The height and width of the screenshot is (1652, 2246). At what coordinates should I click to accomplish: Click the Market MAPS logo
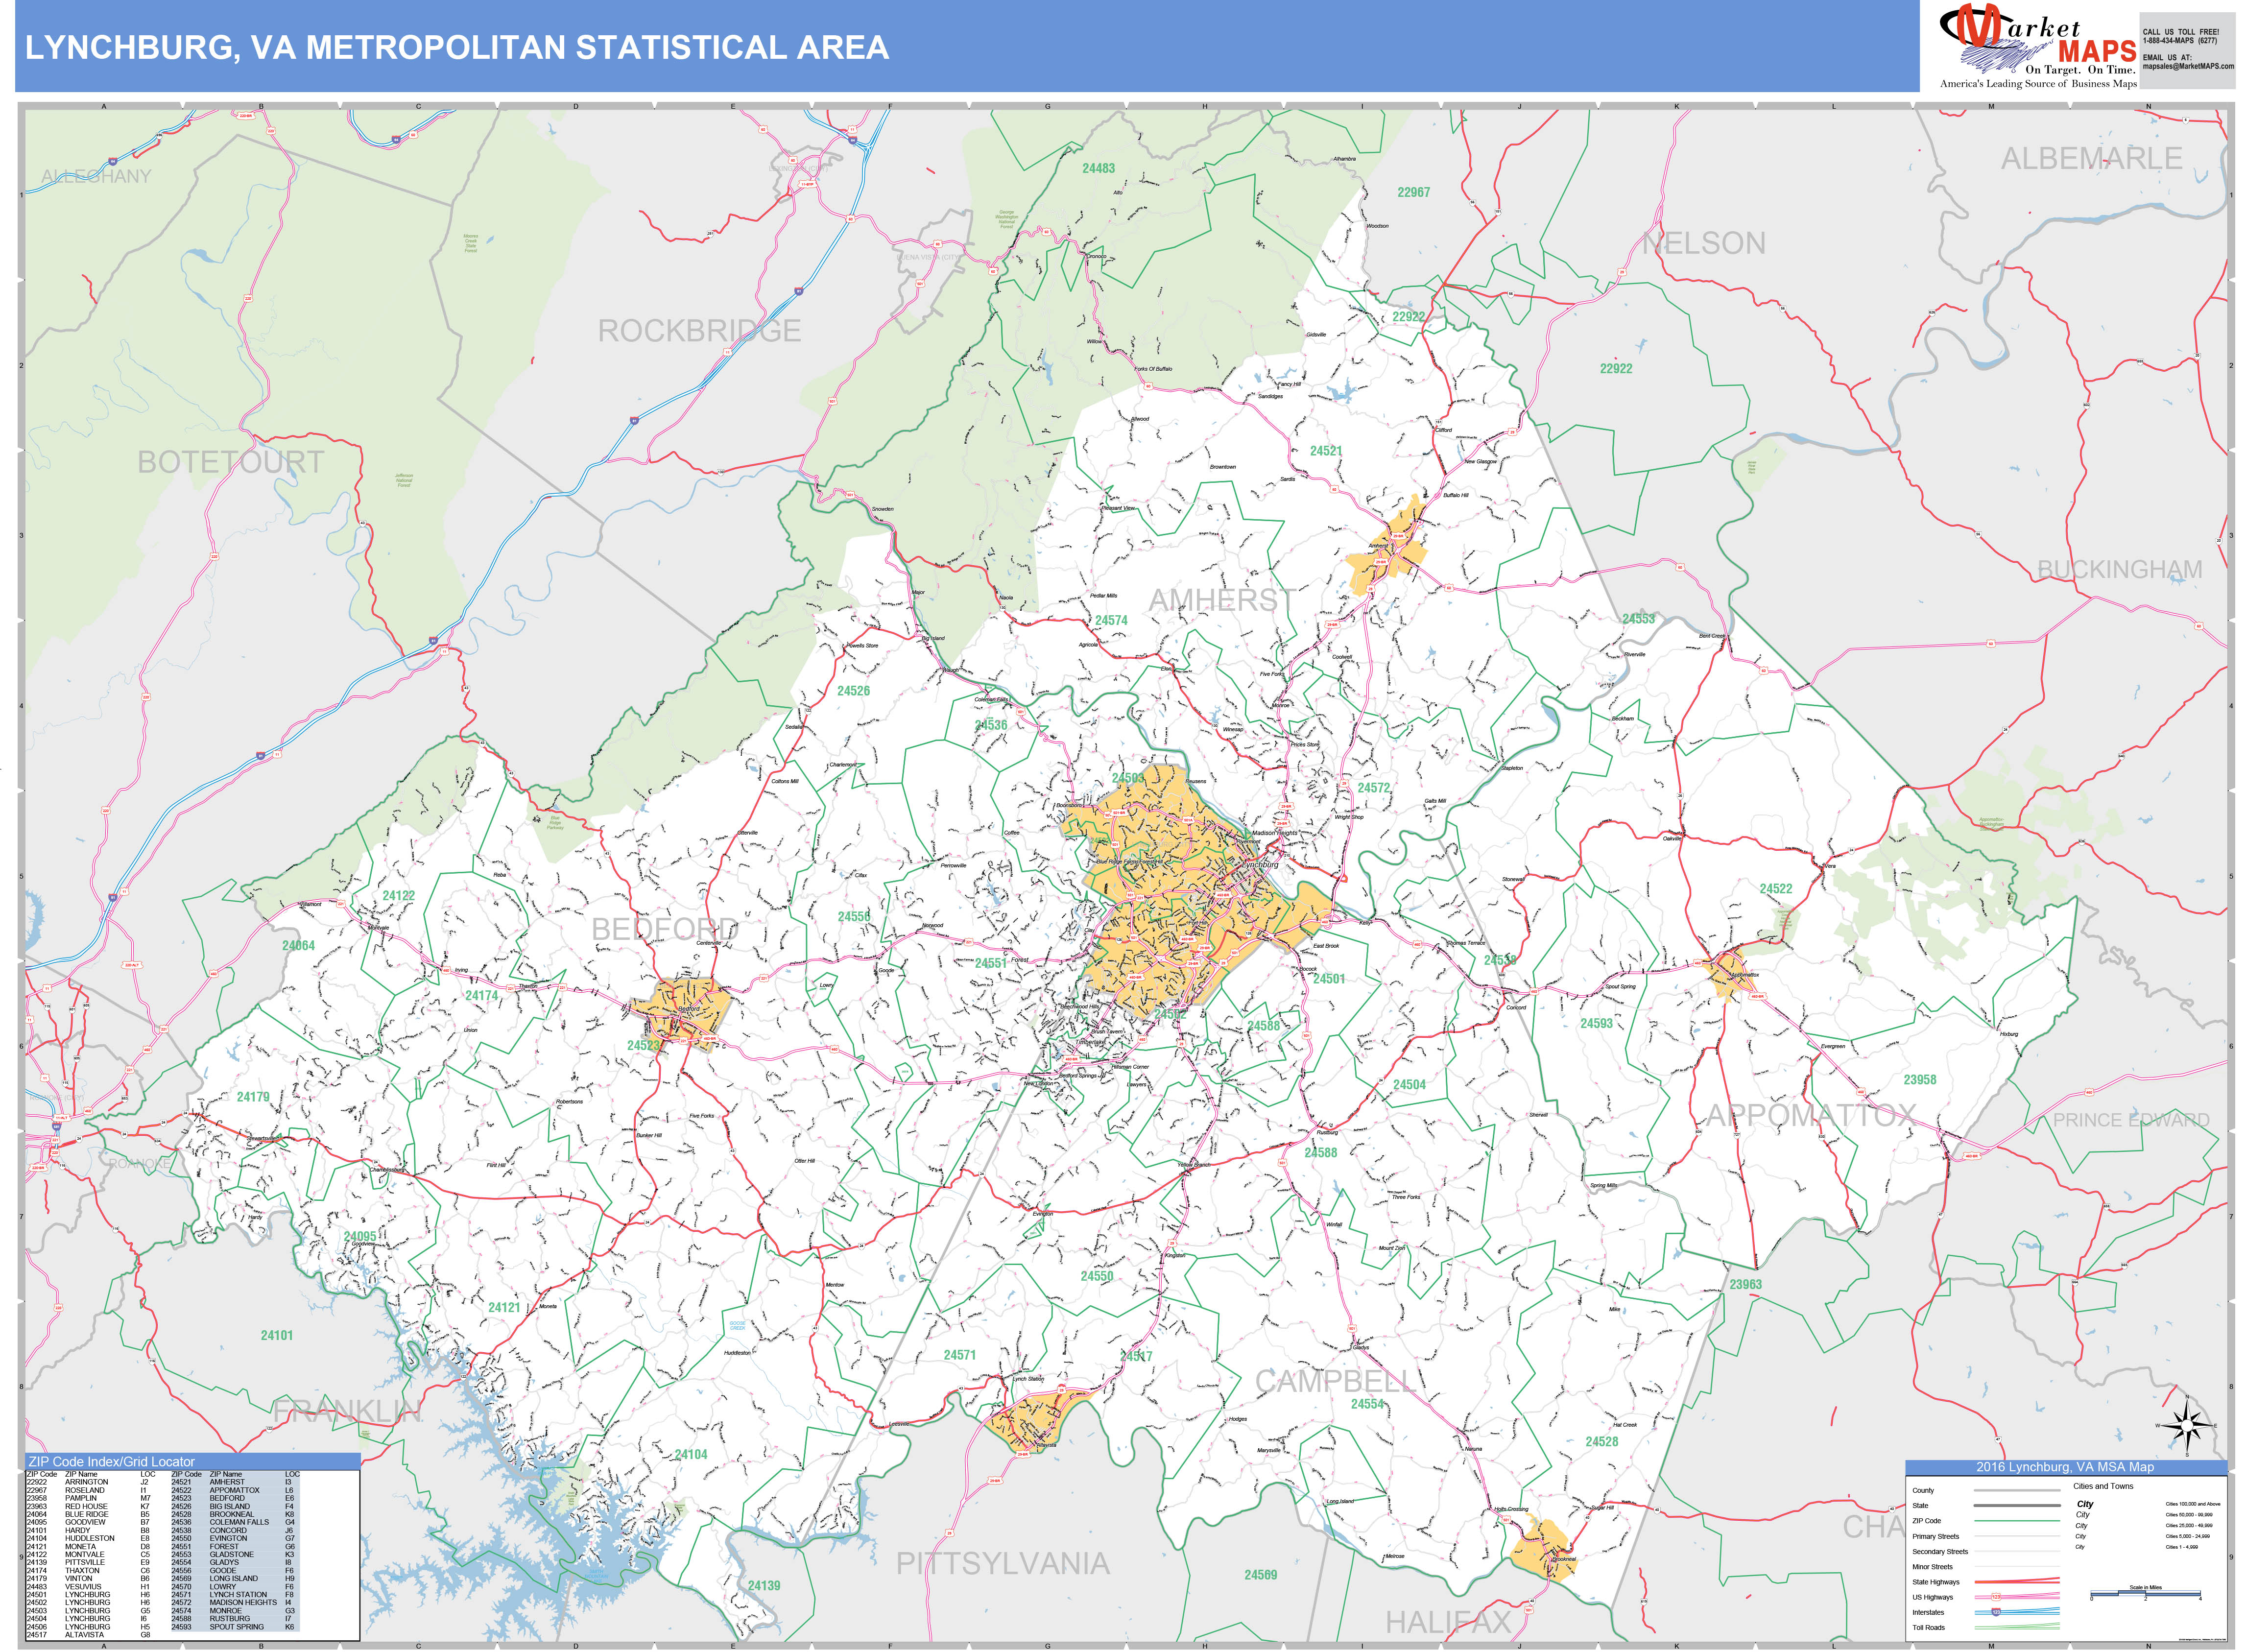tap(2037, 47)
